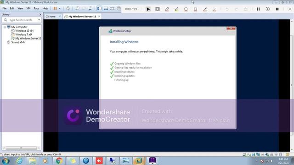Toggle the library sidebar view icon

pyautogui.click(x=99, y=8)
